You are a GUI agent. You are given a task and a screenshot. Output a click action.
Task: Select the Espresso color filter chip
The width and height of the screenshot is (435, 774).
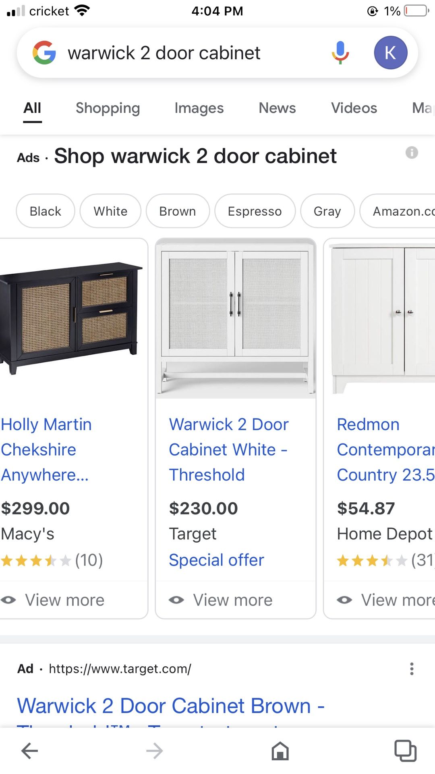pos(255,211)
